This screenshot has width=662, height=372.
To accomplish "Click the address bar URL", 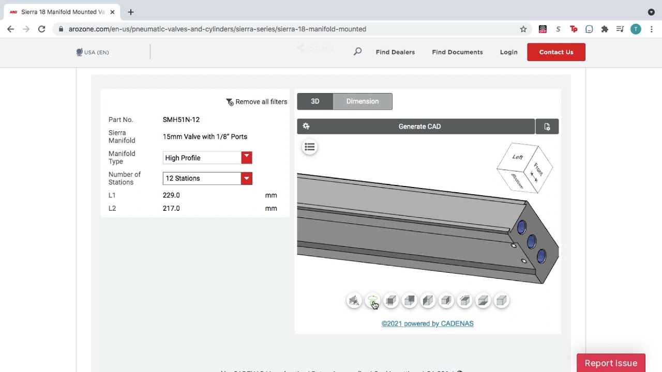I will tap(217, 29).
